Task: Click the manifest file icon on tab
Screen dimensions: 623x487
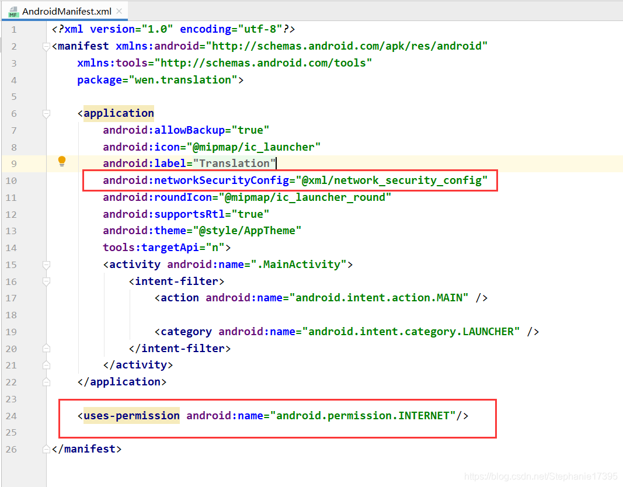Action: pos(13,12)
